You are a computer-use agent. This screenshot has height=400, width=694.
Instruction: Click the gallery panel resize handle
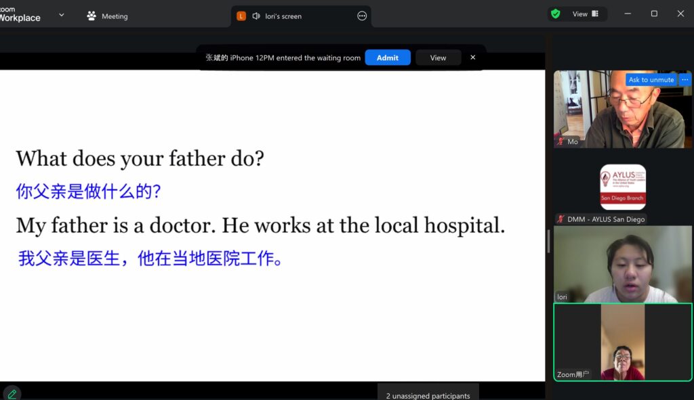548,241
